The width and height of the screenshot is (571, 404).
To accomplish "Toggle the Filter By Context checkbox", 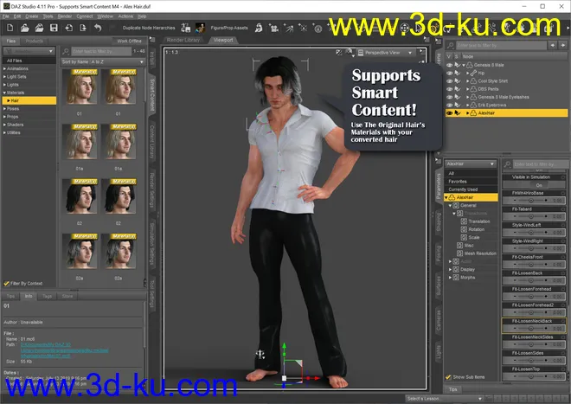I will click(x=7, y=283).
